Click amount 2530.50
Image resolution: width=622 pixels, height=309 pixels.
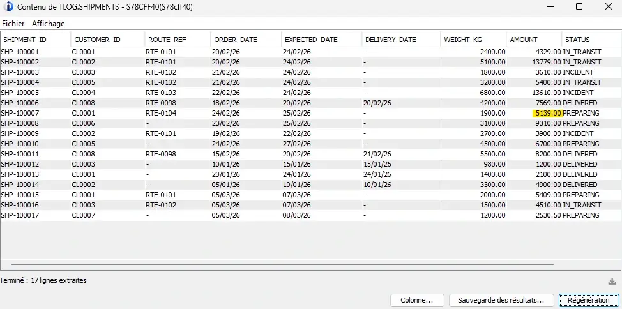[548, 215]
